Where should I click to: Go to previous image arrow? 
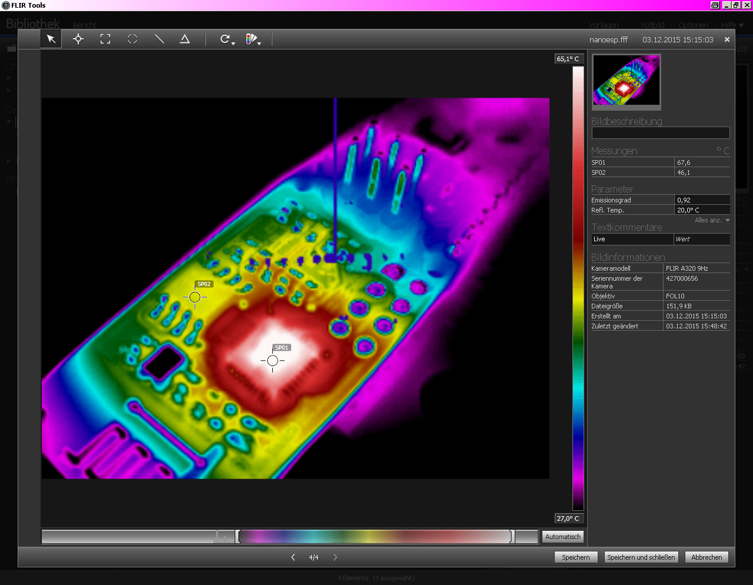(x=293, y=557)
